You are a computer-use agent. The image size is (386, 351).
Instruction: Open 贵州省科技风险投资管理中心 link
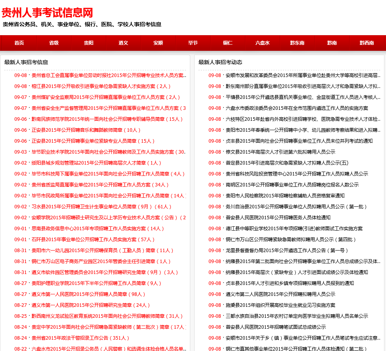tap(297, 174)
